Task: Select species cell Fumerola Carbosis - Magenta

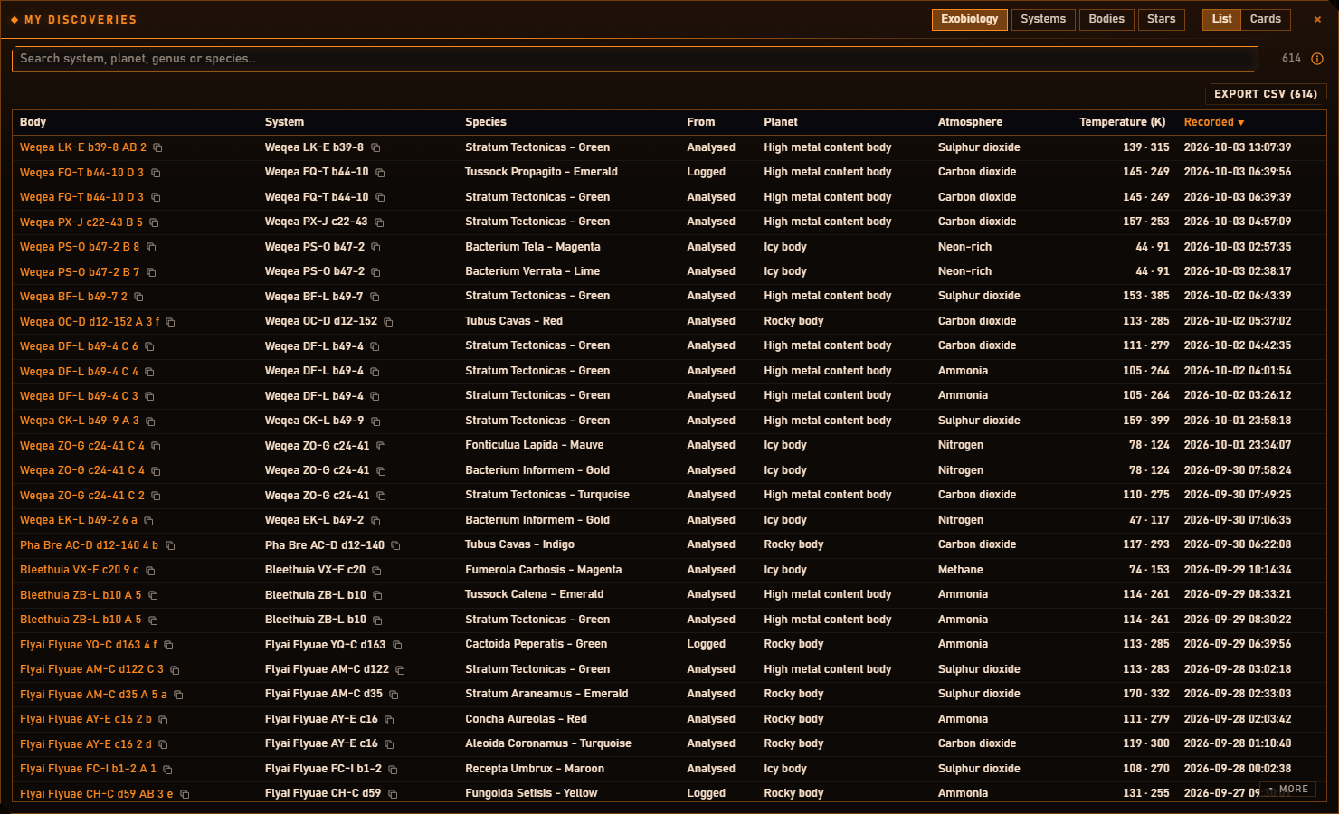Action: [543, 570]
